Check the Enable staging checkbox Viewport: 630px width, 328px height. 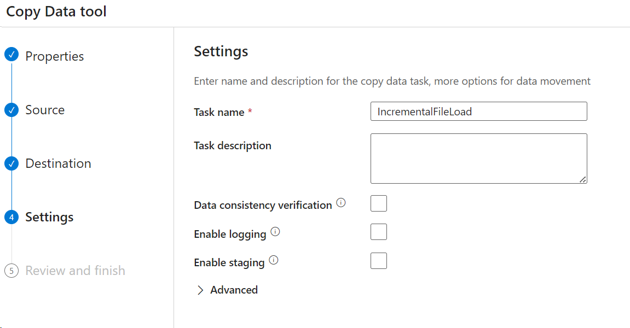point(379,261)
